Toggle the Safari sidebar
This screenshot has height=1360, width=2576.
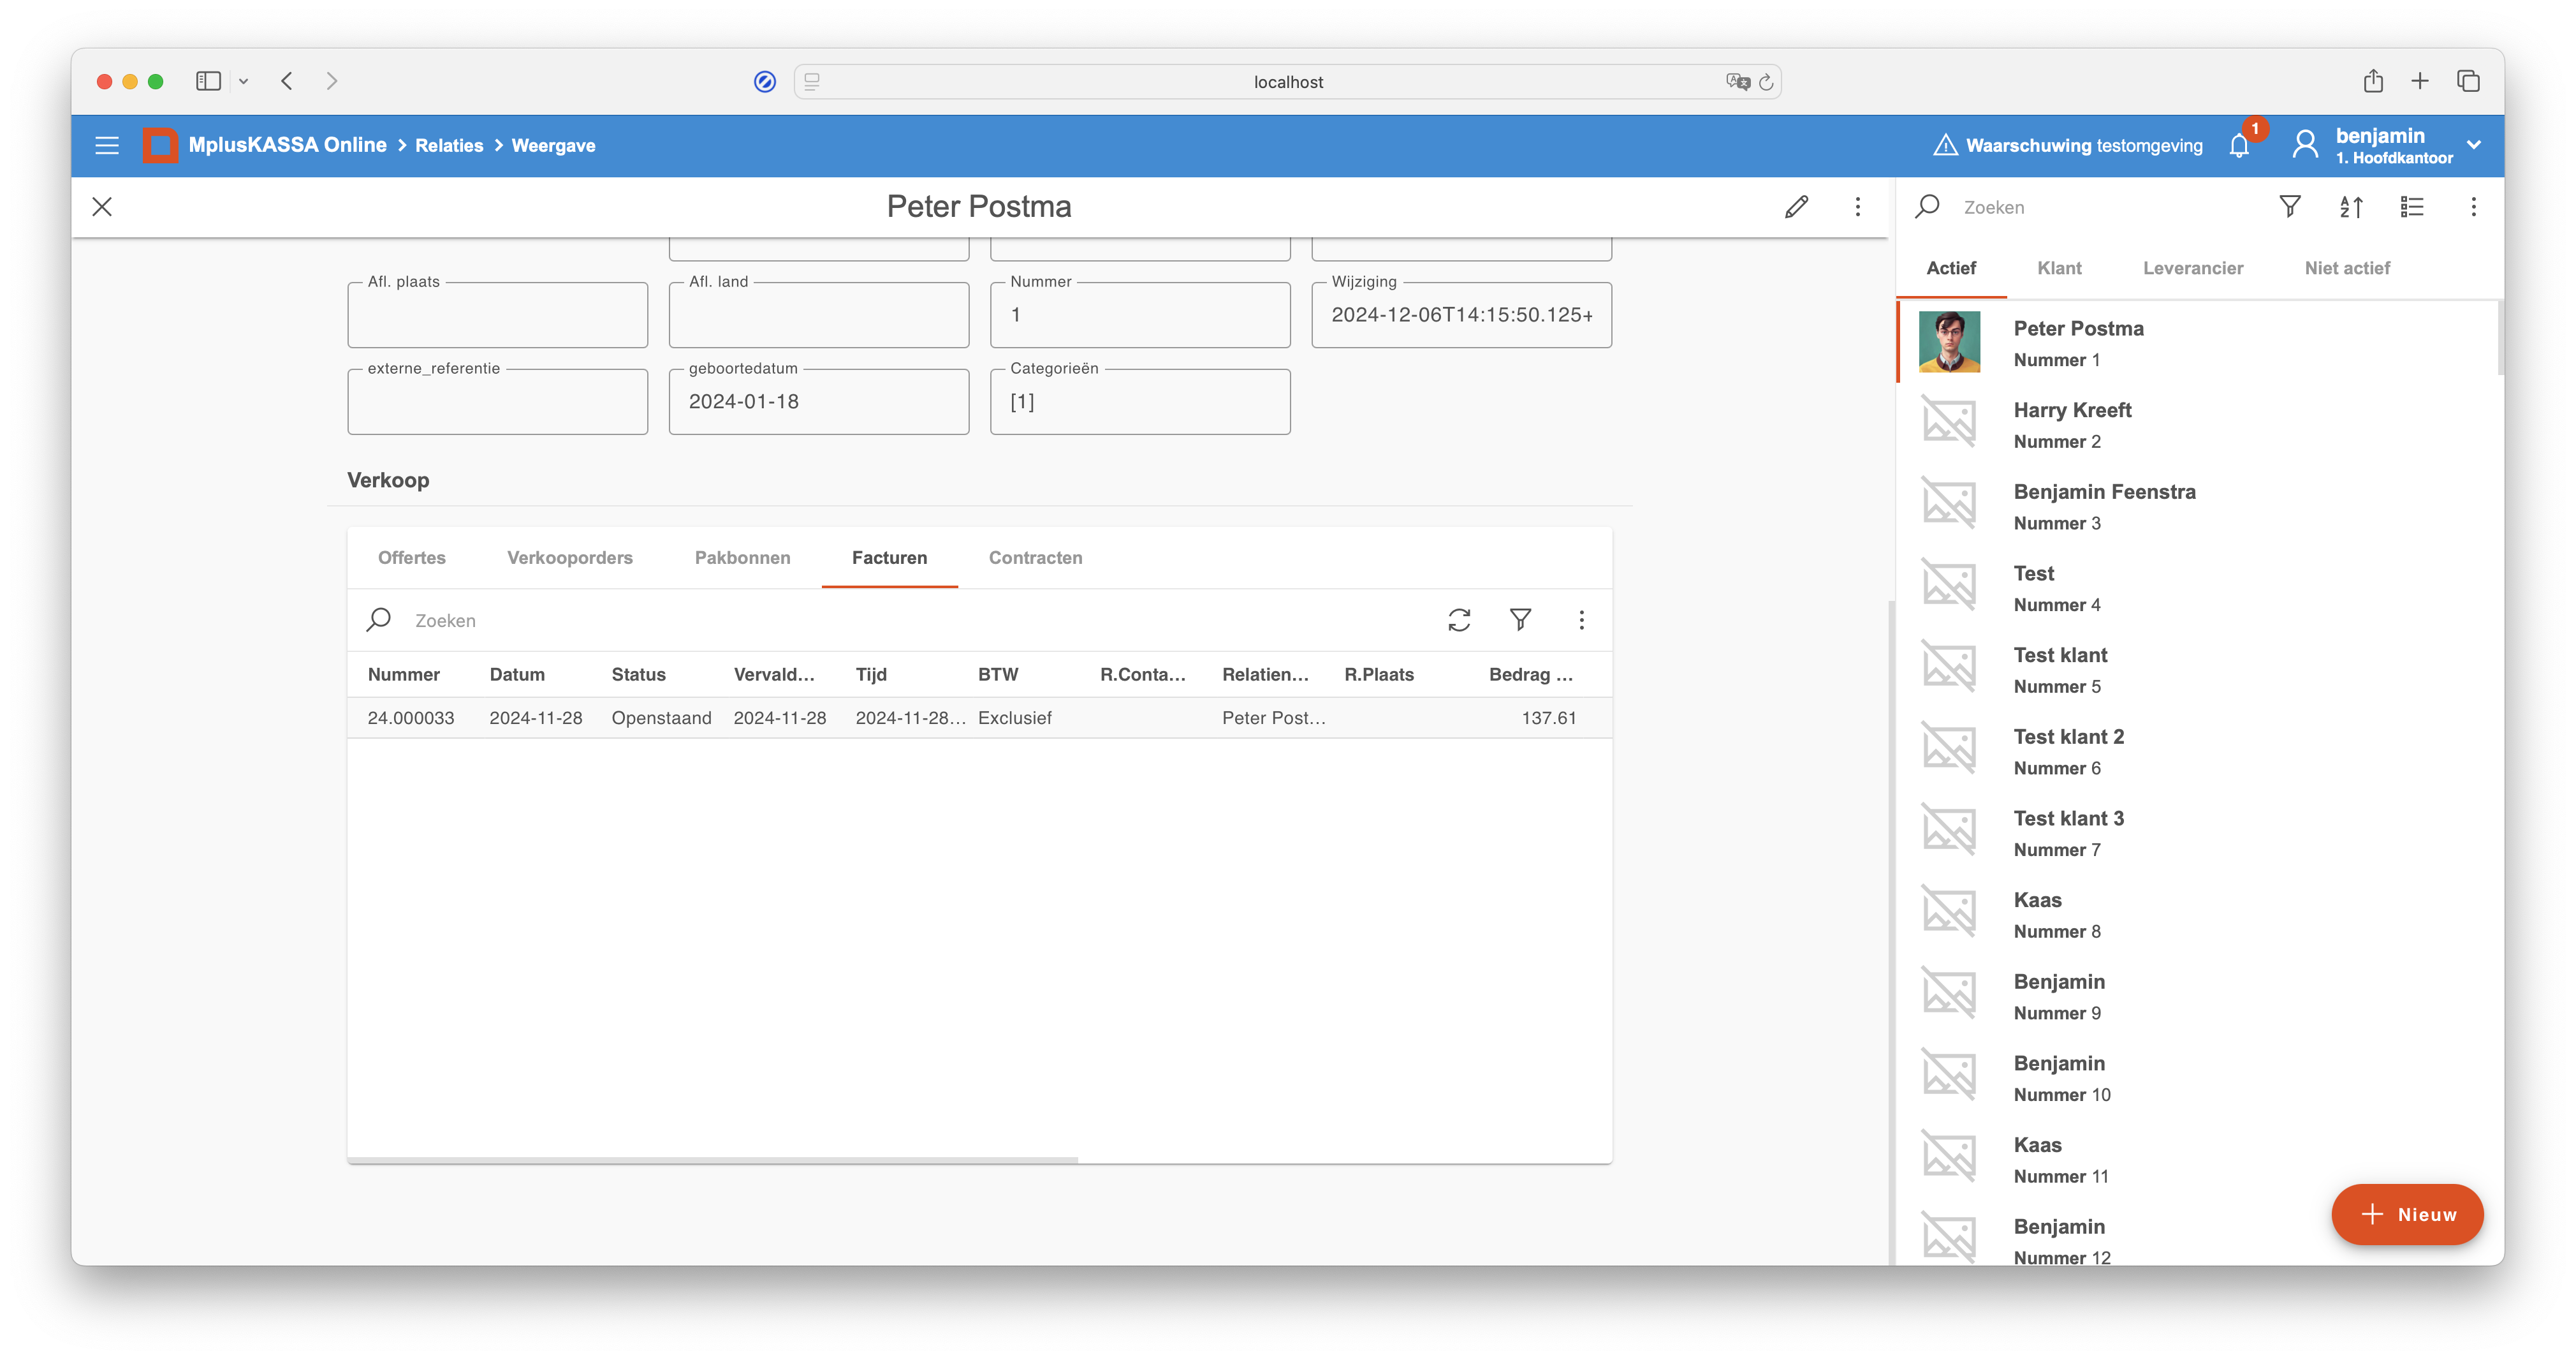[x=208, y=81]
